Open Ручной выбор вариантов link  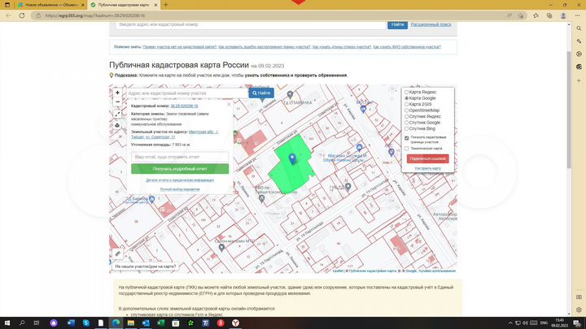pyautogui.click(x=180, y=189)
